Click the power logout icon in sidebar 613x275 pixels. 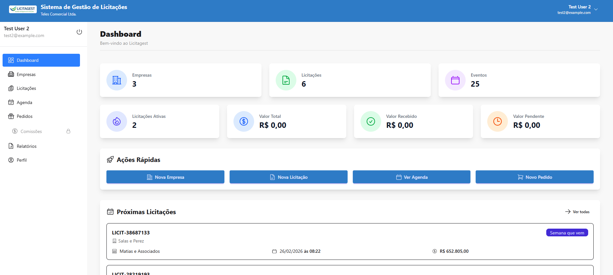[x=79, y=32]
